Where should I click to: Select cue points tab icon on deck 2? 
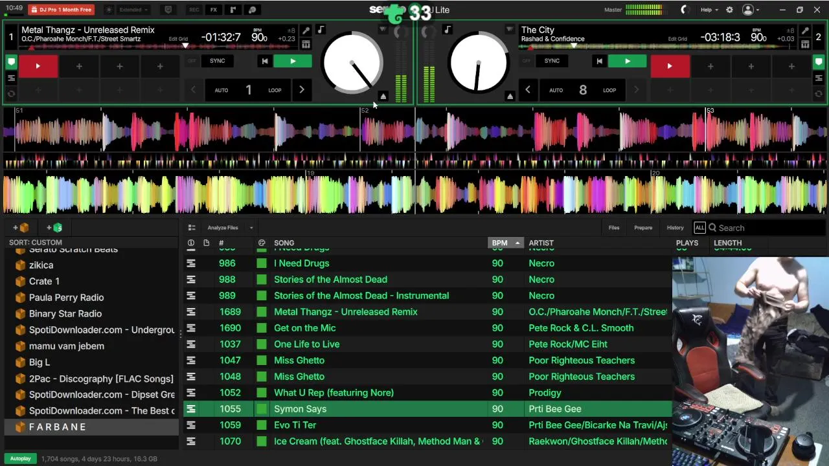point(818,63)
